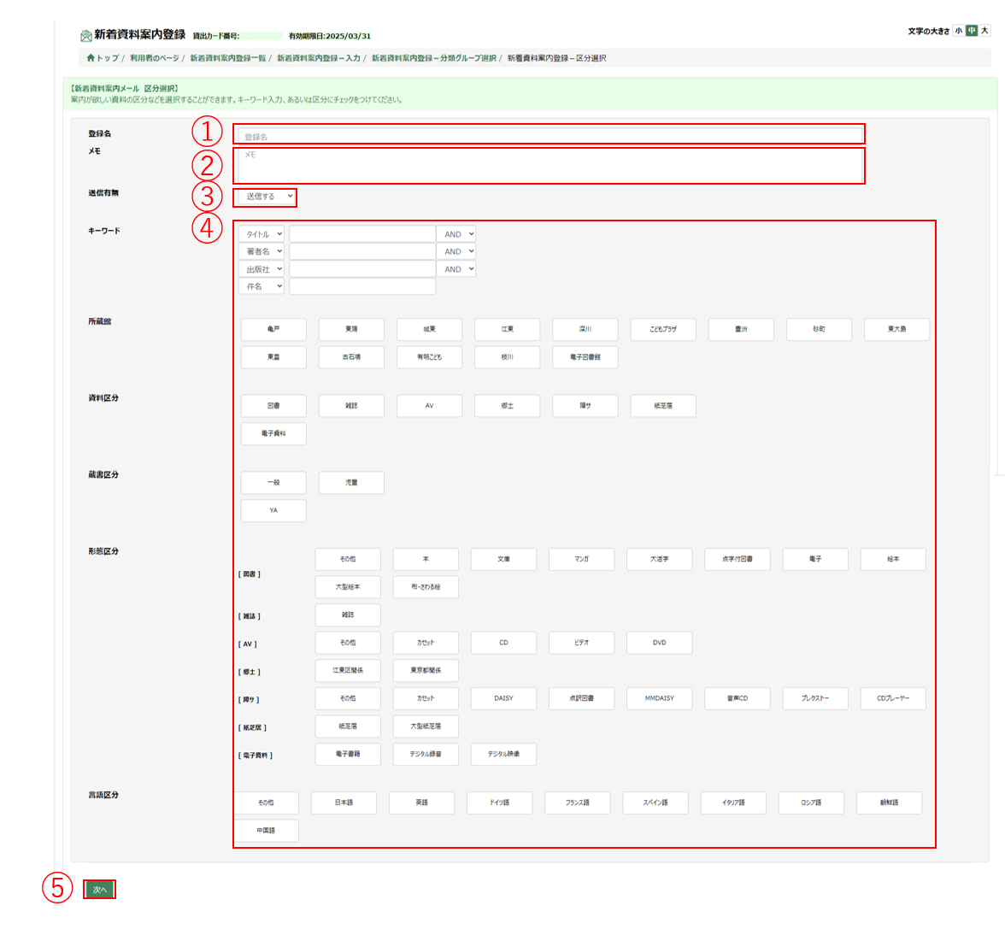Expand the AND dropdown beside 著者名 row
Screen dimensions: 1005x935
(456, 251)
